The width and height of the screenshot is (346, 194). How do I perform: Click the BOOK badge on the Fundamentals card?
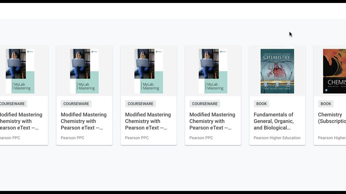pyautogui.click(x=261, y=104)
